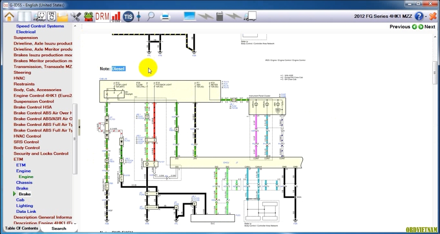The image size is (440, 234).
Task: Open the Lighting ETM entry
Action: [x=25, y=206]
